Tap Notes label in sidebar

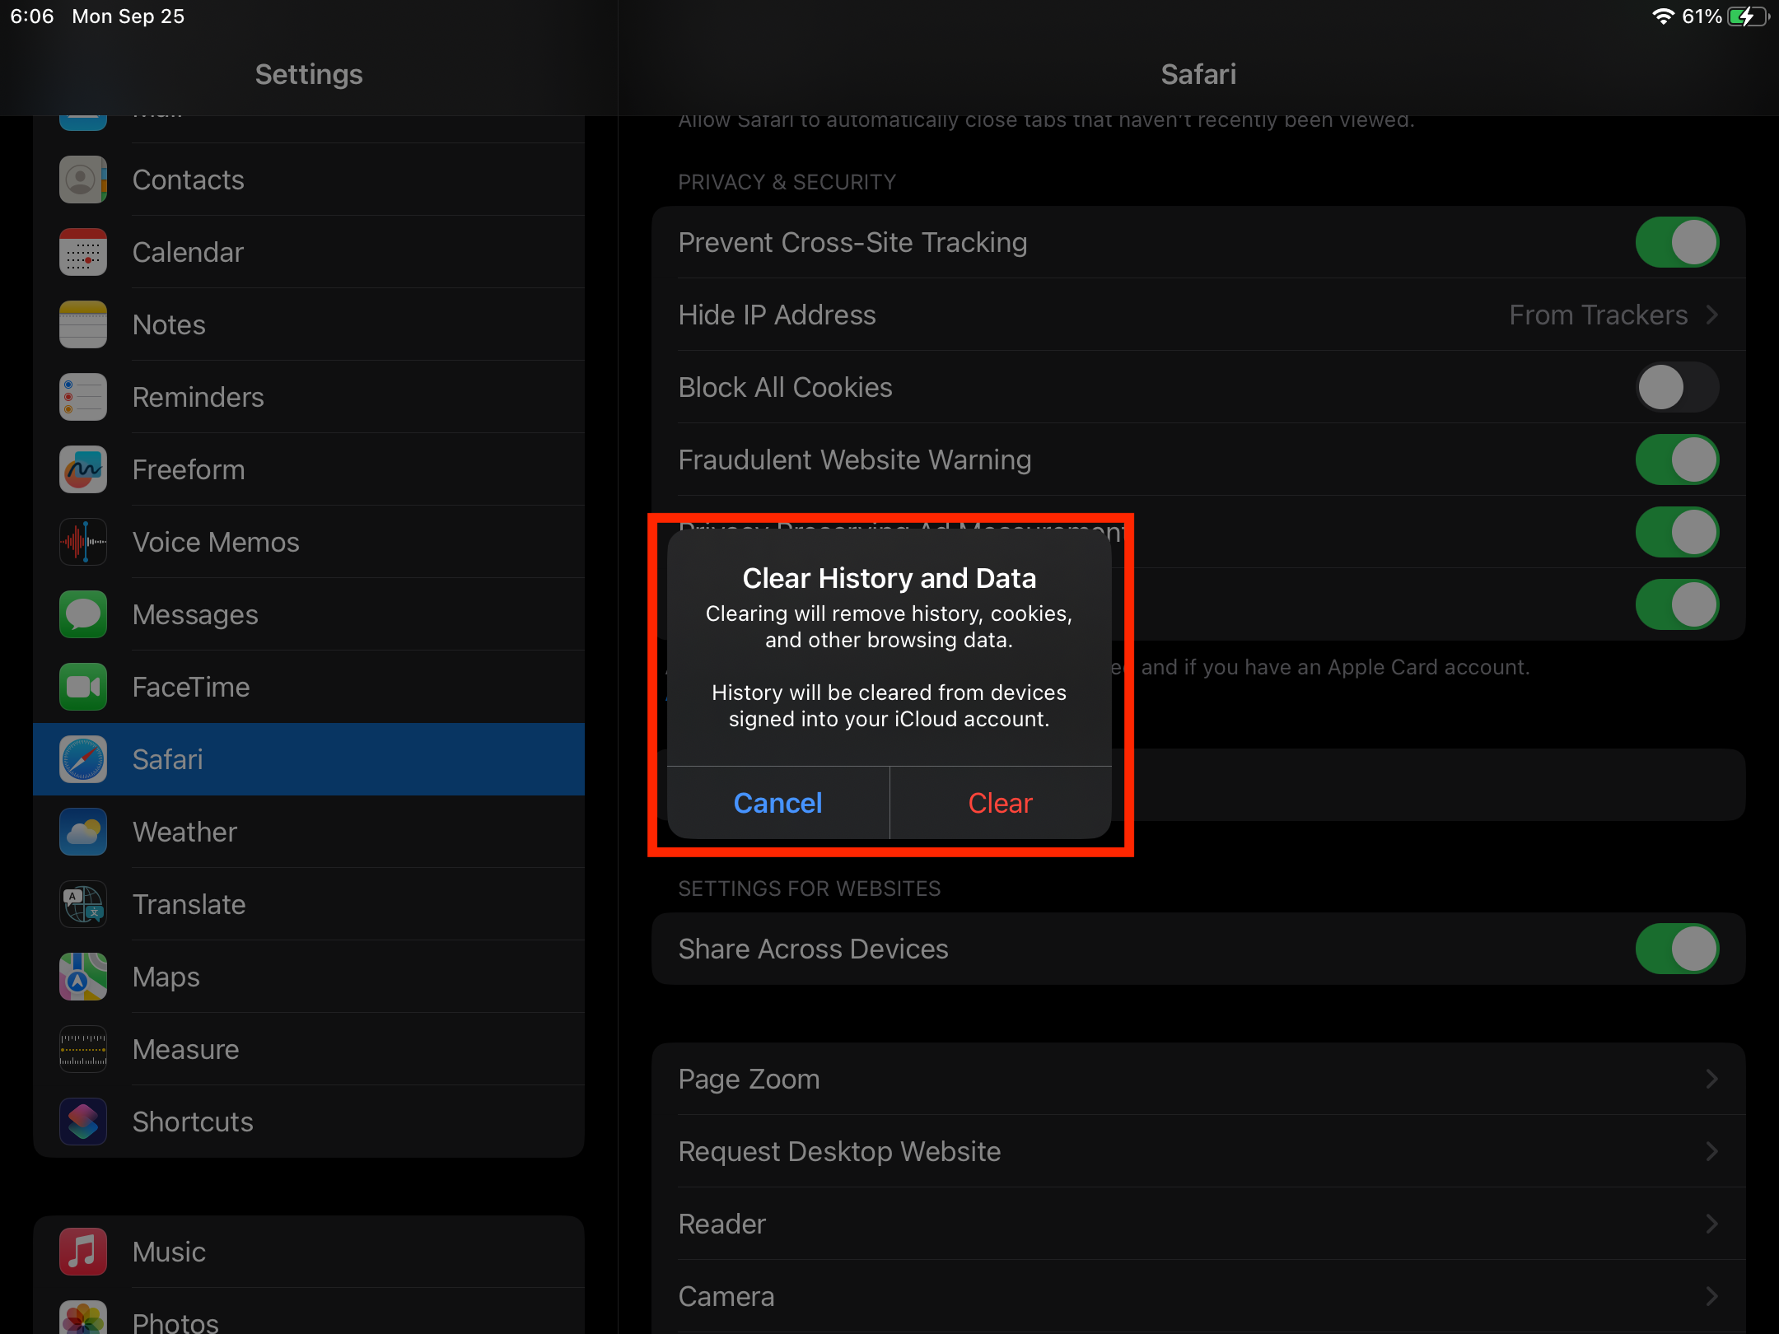coord(169,324)
